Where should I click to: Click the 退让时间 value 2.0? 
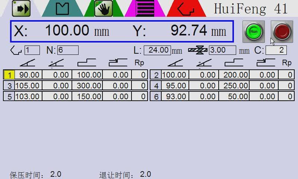pyautogui.click(x=145, y=174)
